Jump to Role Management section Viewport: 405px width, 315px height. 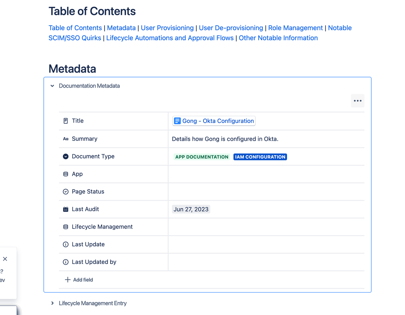click(296, 28)
